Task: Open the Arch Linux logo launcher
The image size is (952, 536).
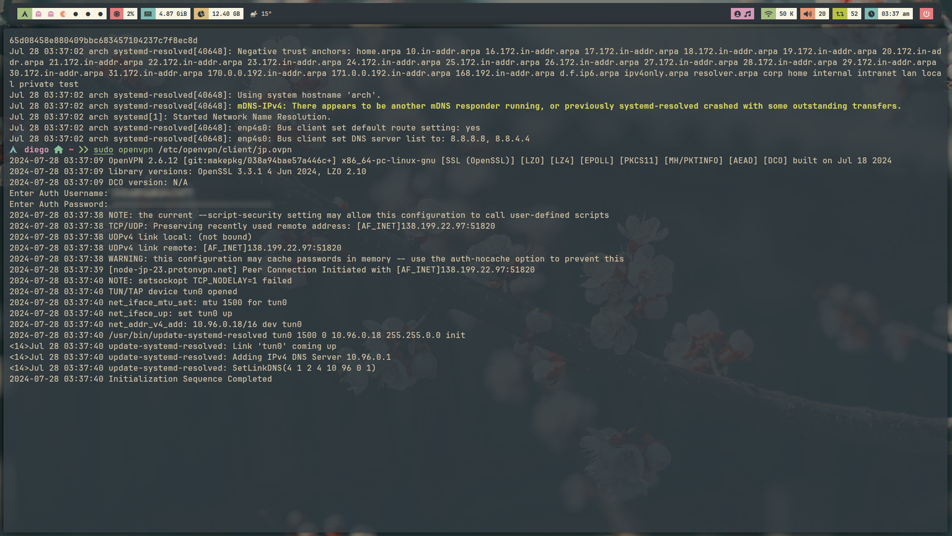Action: coord(24,14)
